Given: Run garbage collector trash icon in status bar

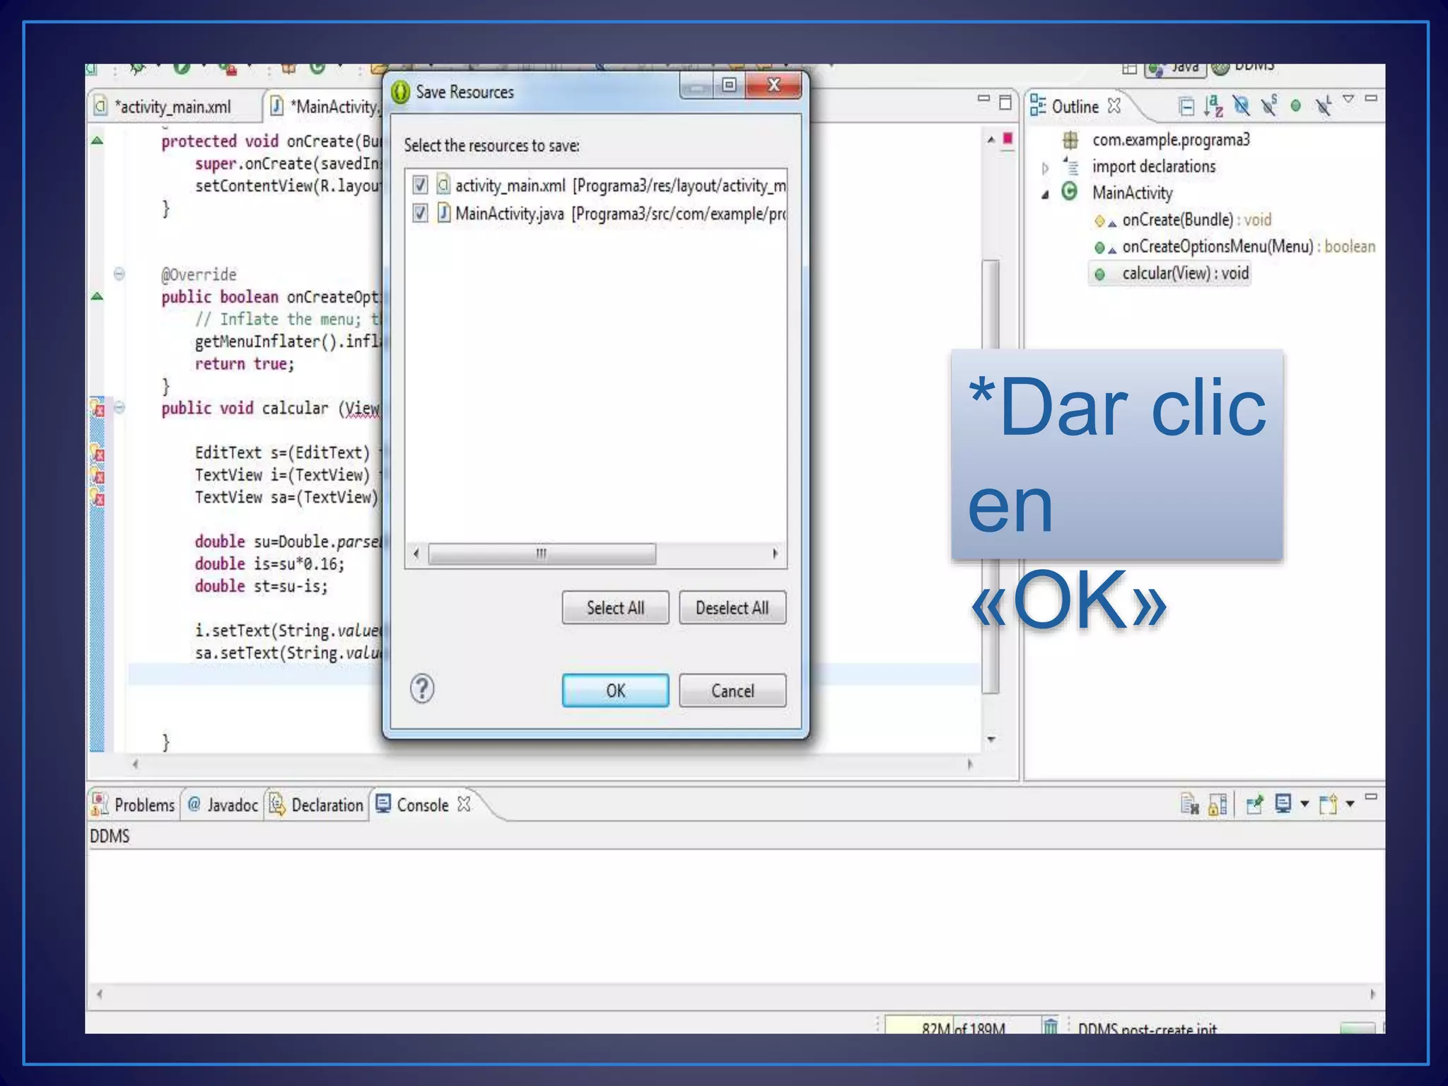Looking at the screenshot, I should [x=1051, y=1026].
